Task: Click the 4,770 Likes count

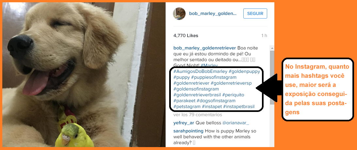Action: pyautogui.click(x=186, y=35)
